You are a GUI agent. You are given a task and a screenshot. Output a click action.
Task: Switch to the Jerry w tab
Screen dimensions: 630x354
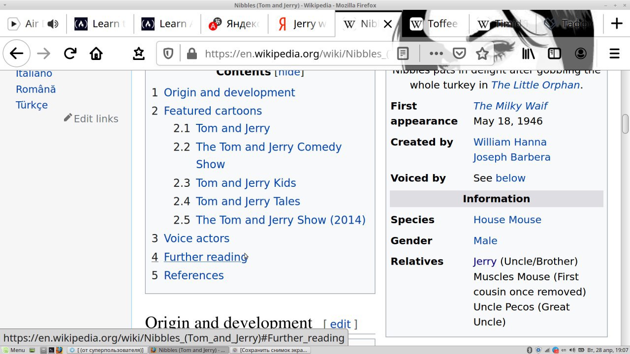[301, 24]
